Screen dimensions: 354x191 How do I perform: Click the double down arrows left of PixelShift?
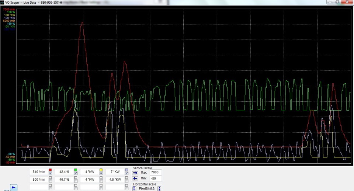pyautogui.click(x=134, y=188)
